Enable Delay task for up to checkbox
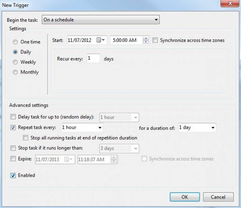The image size is (241, 208). tap(13, 117)
